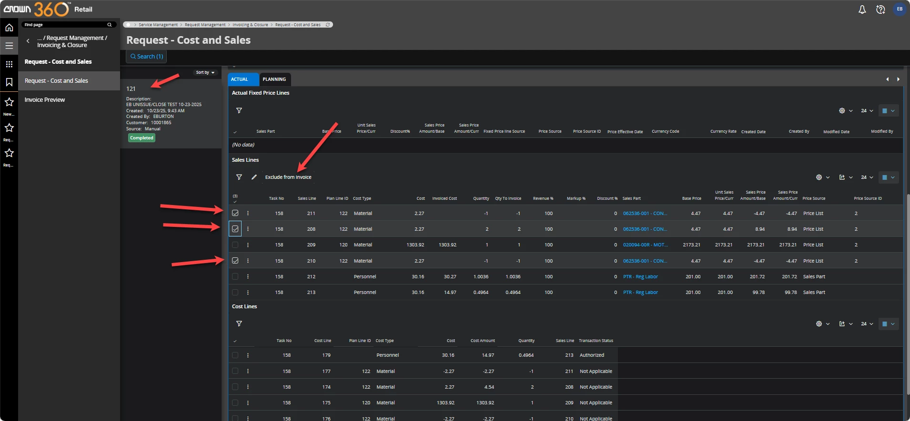Check the cost line 179 checkbox
The width and height of the screenshot is (910, 421).
click(x=235, y=355)
